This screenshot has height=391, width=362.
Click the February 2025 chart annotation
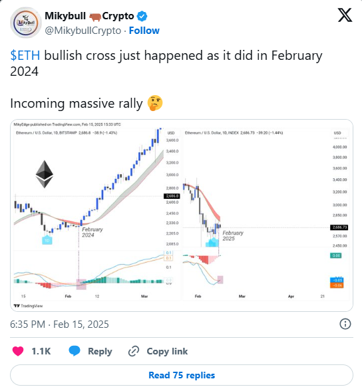pyautogui.click(x=233, y=235)
